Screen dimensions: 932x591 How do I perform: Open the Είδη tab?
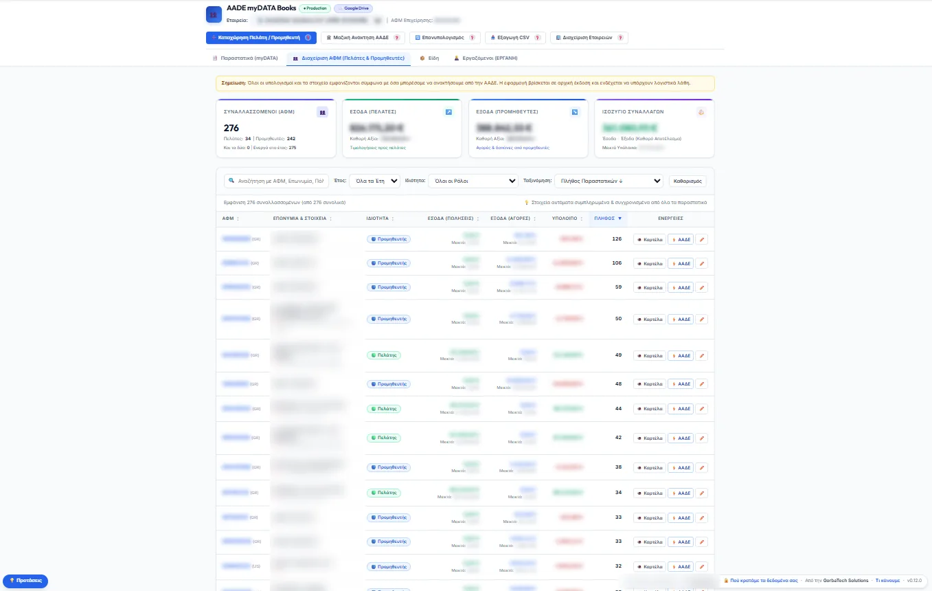(429, 58)
